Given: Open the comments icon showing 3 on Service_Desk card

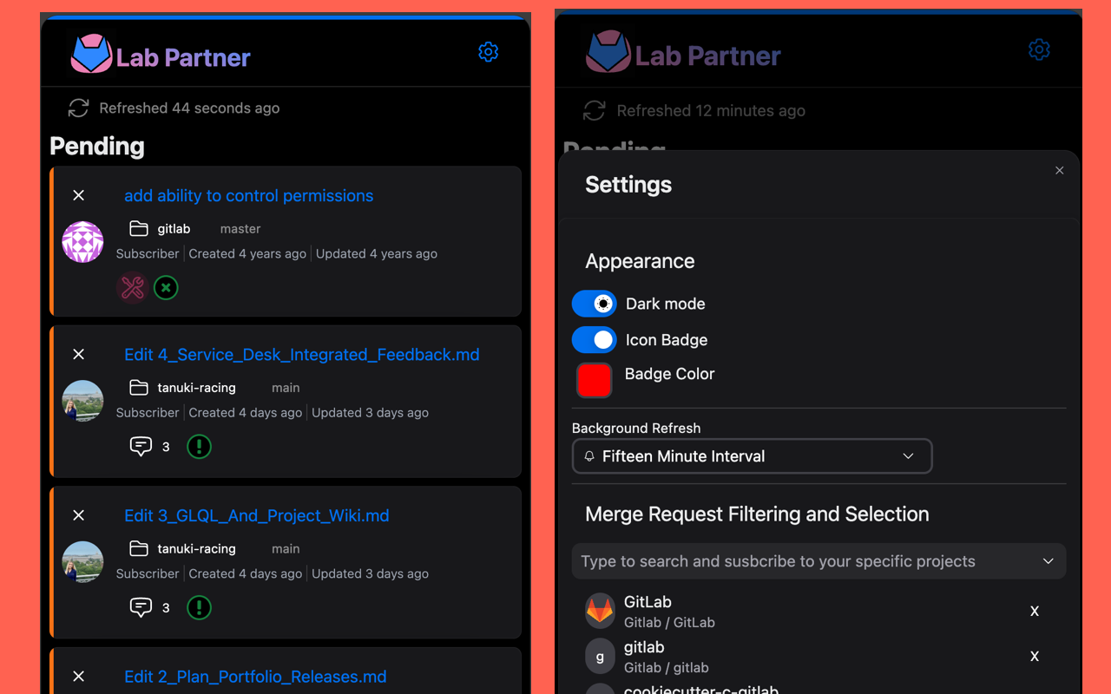Looking at the screenshot, I should tap(141, 446).
